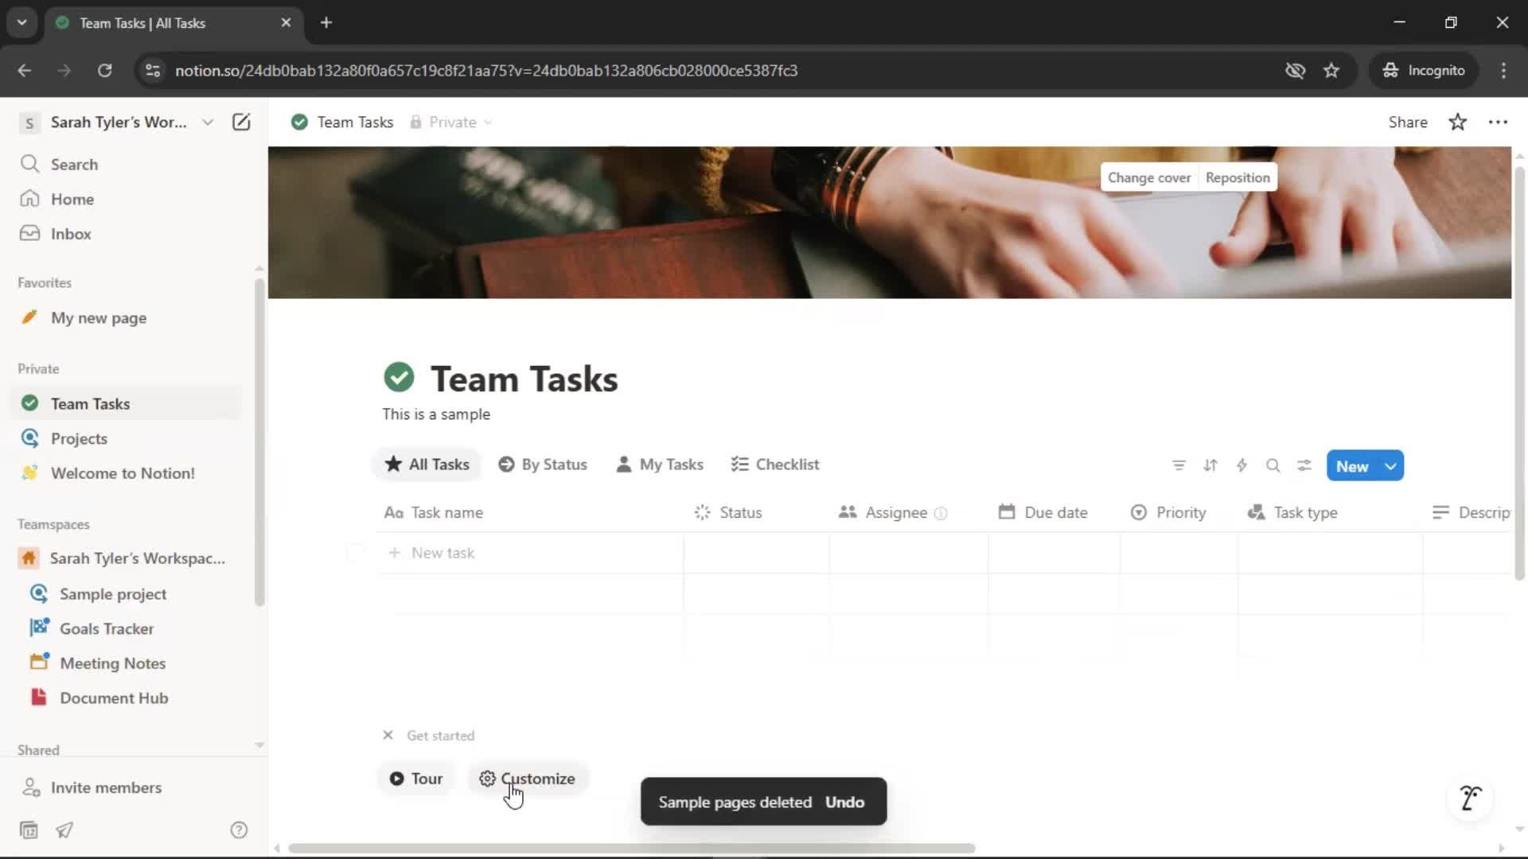The image size is (1528, 859).
Task: Open the paper plane icon in sidebar footer
Action: click(64, 830)
